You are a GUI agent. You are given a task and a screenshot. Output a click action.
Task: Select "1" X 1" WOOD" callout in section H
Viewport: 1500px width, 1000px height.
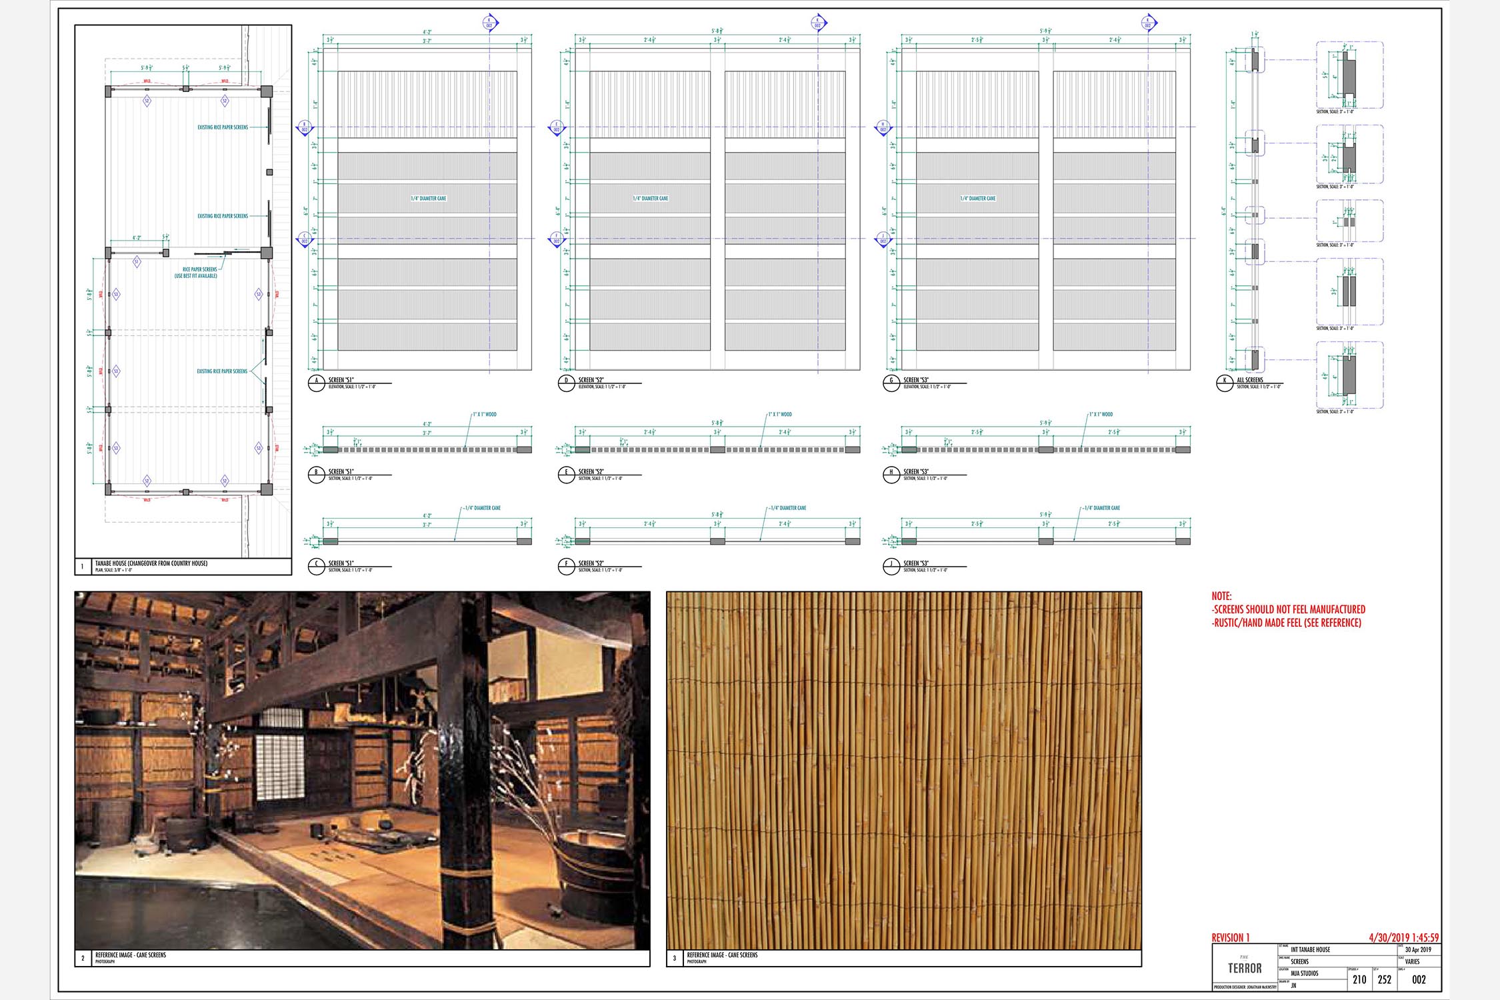(x=1101, y=415)
